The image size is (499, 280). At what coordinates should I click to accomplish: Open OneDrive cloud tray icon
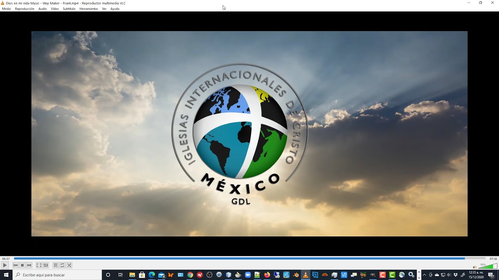click(437, 275)
